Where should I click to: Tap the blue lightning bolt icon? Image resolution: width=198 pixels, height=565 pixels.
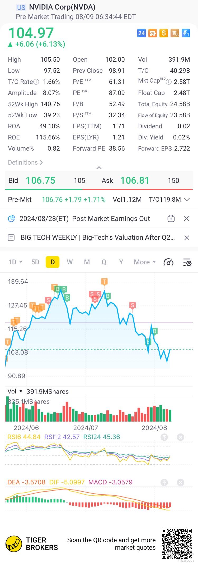click(186, 33)
